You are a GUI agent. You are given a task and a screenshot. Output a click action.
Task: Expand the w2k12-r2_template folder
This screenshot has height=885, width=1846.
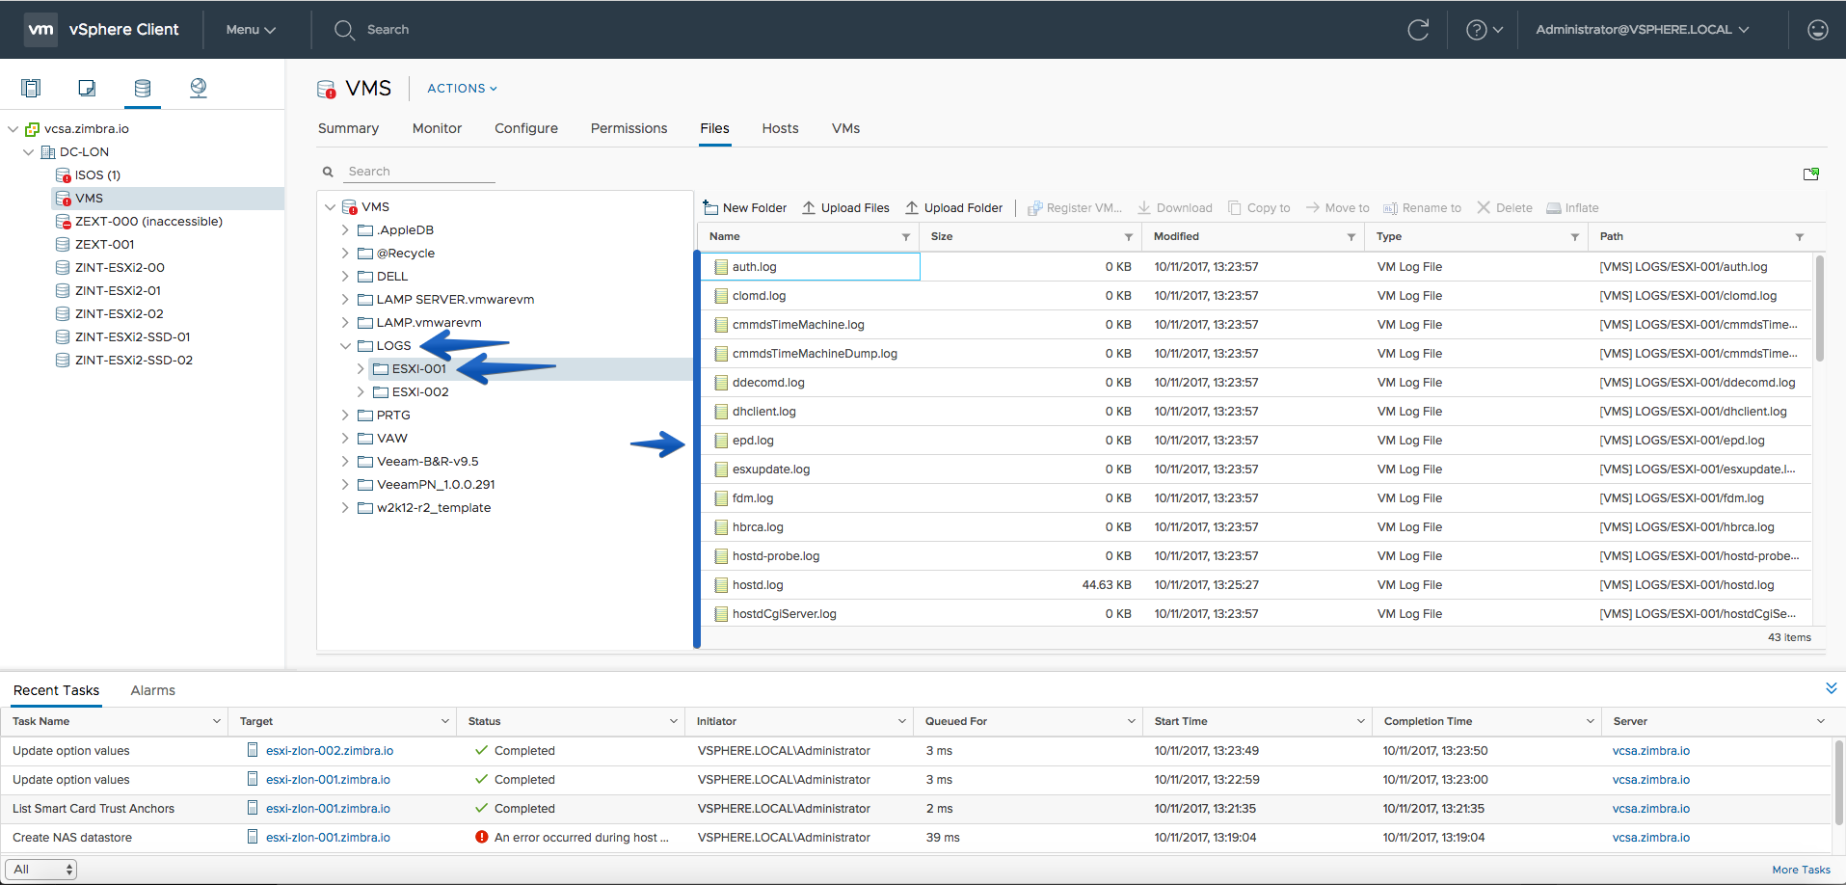click(345, 508)
